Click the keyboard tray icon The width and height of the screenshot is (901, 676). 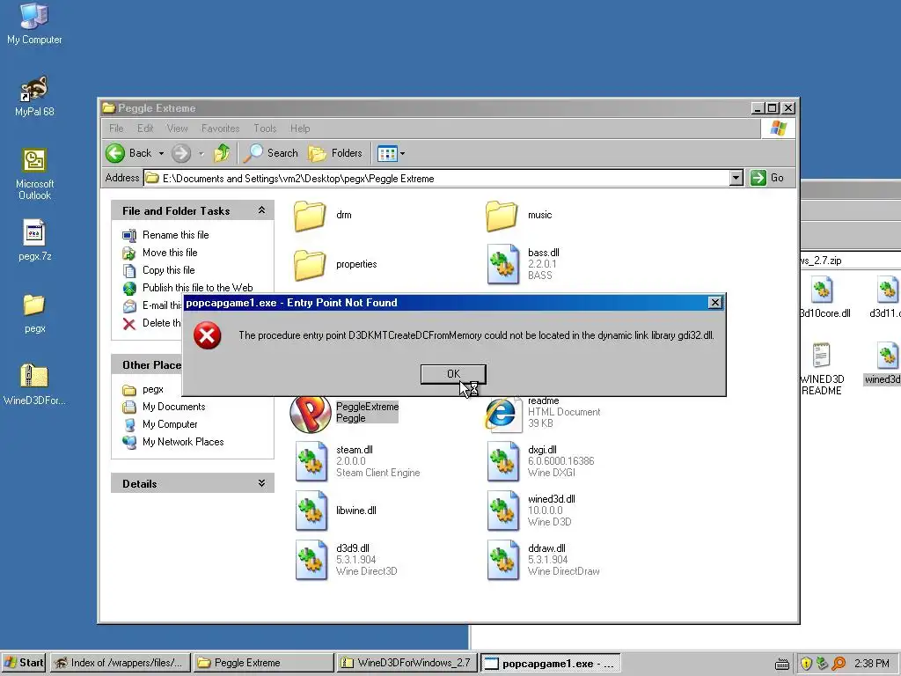pyautogui.click(x=782, y=664)
